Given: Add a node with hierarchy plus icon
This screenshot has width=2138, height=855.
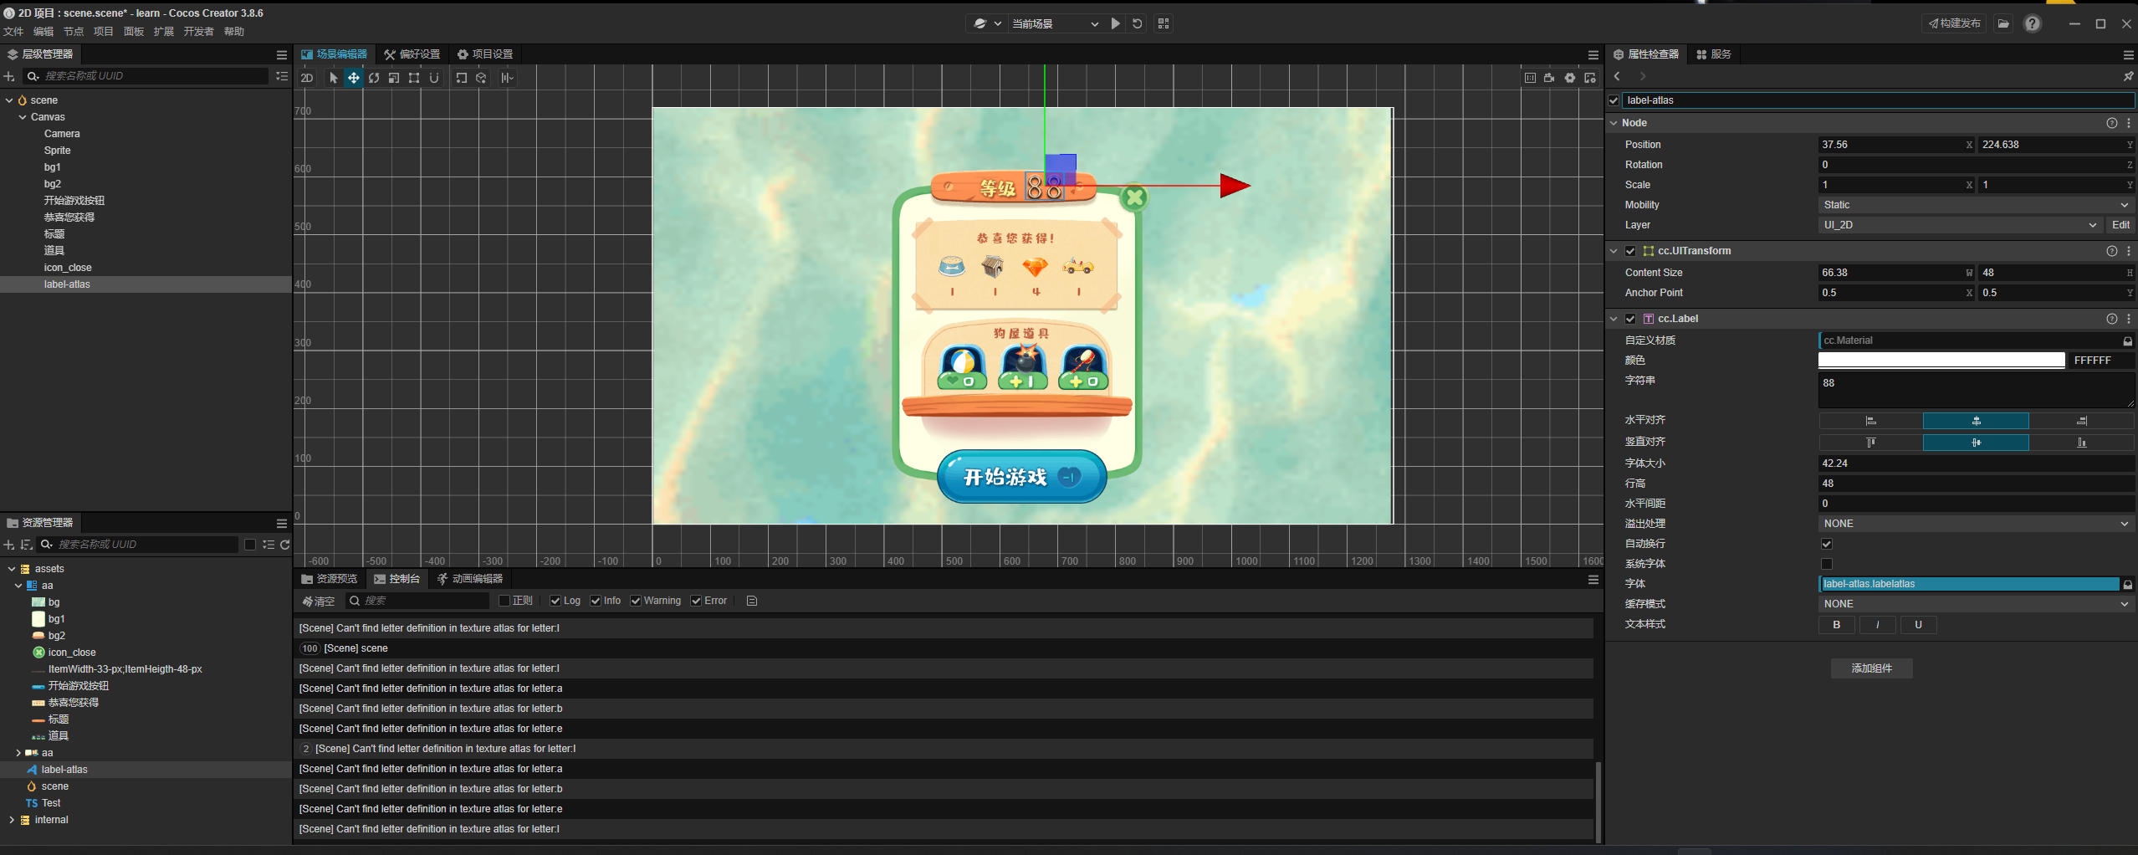Looking at the screenshot, I should (x=9, y=76).
